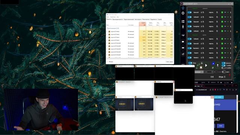This screenshot has width=240, height=135.
Task: Click the green square in the fifth account row
Action: [x=222, y=31]
